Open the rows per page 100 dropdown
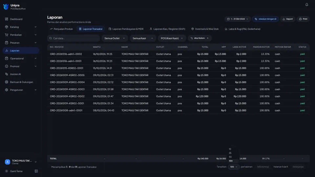 pos(233,167)
